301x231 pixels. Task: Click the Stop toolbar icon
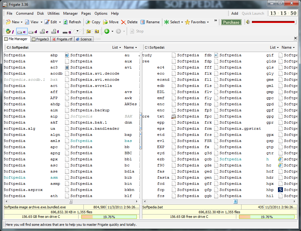pos(132,31)
